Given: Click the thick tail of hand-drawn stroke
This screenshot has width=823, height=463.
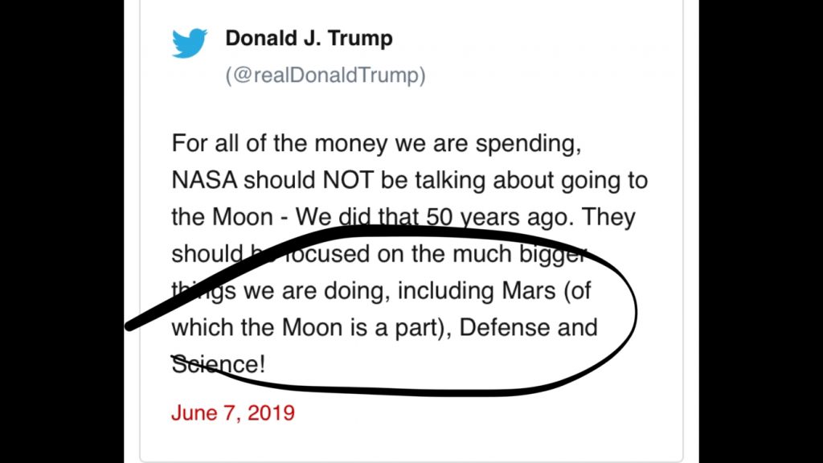Looking at the screenshot, I should [152, 314].
